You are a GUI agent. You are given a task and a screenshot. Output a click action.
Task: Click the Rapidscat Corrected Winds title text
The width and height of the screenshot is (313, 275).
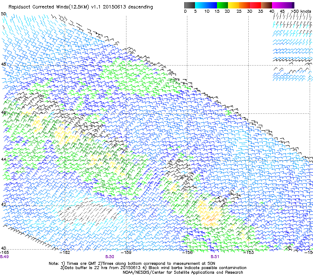81,7
